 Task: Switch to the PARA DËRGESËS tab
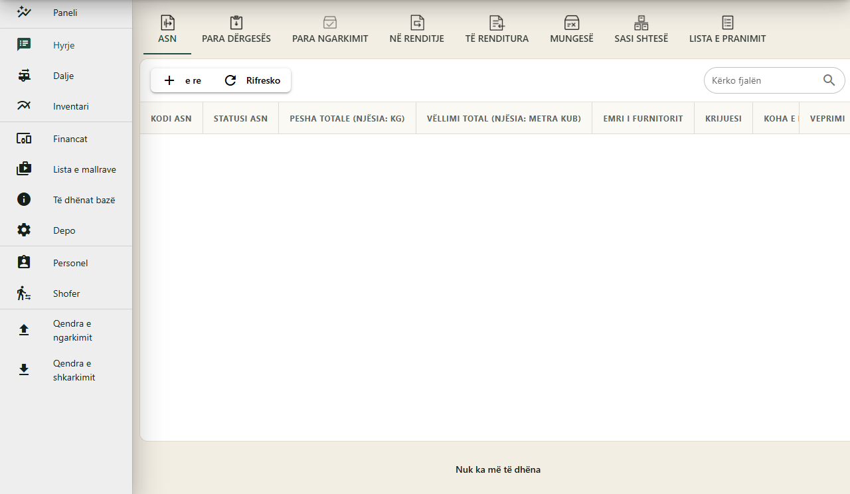pyautogui.click(x=236, y=31)
